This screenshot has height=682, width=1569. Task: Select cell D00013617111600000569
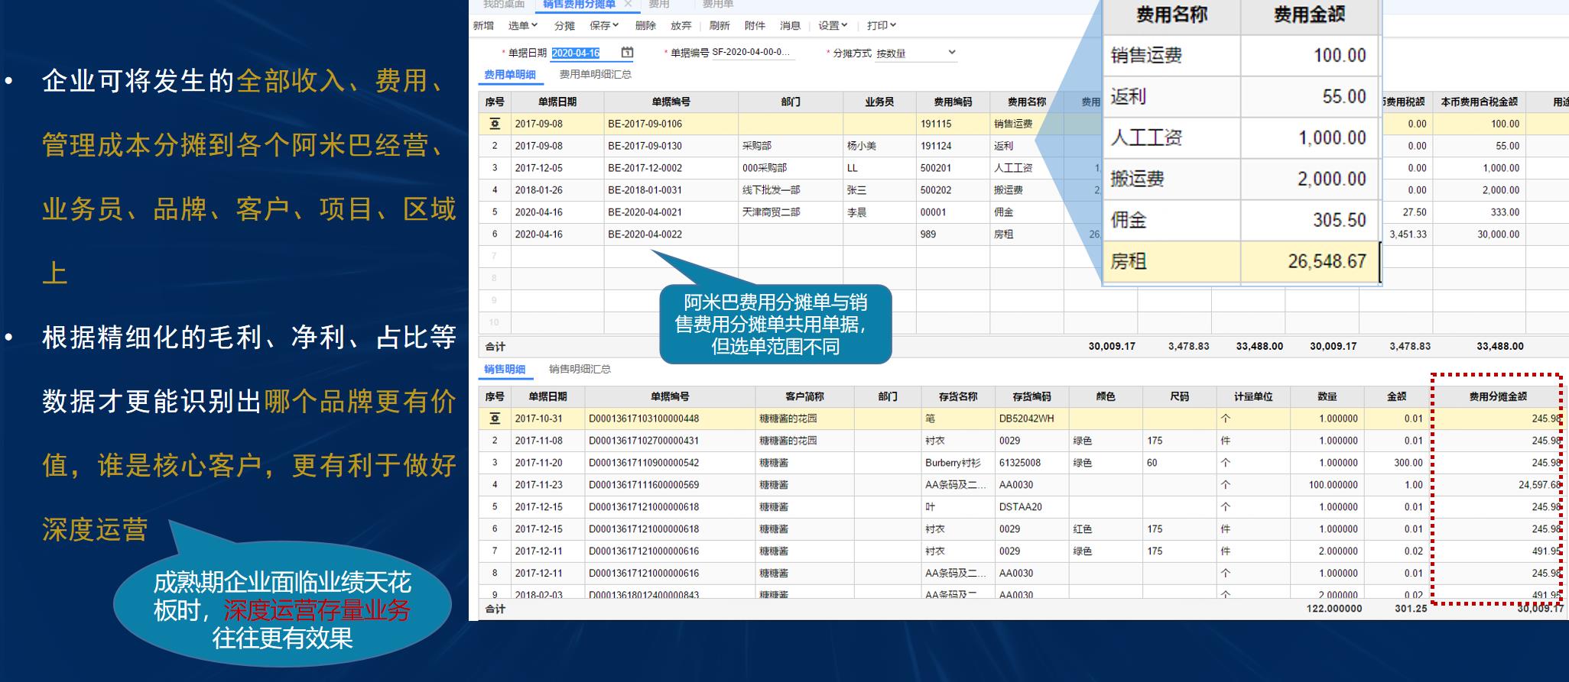[x=670, y=485]
